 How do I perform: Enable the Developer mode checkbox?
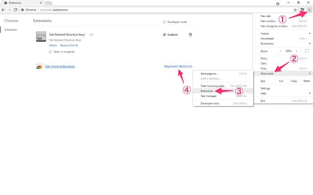click(x=164, y=22)
